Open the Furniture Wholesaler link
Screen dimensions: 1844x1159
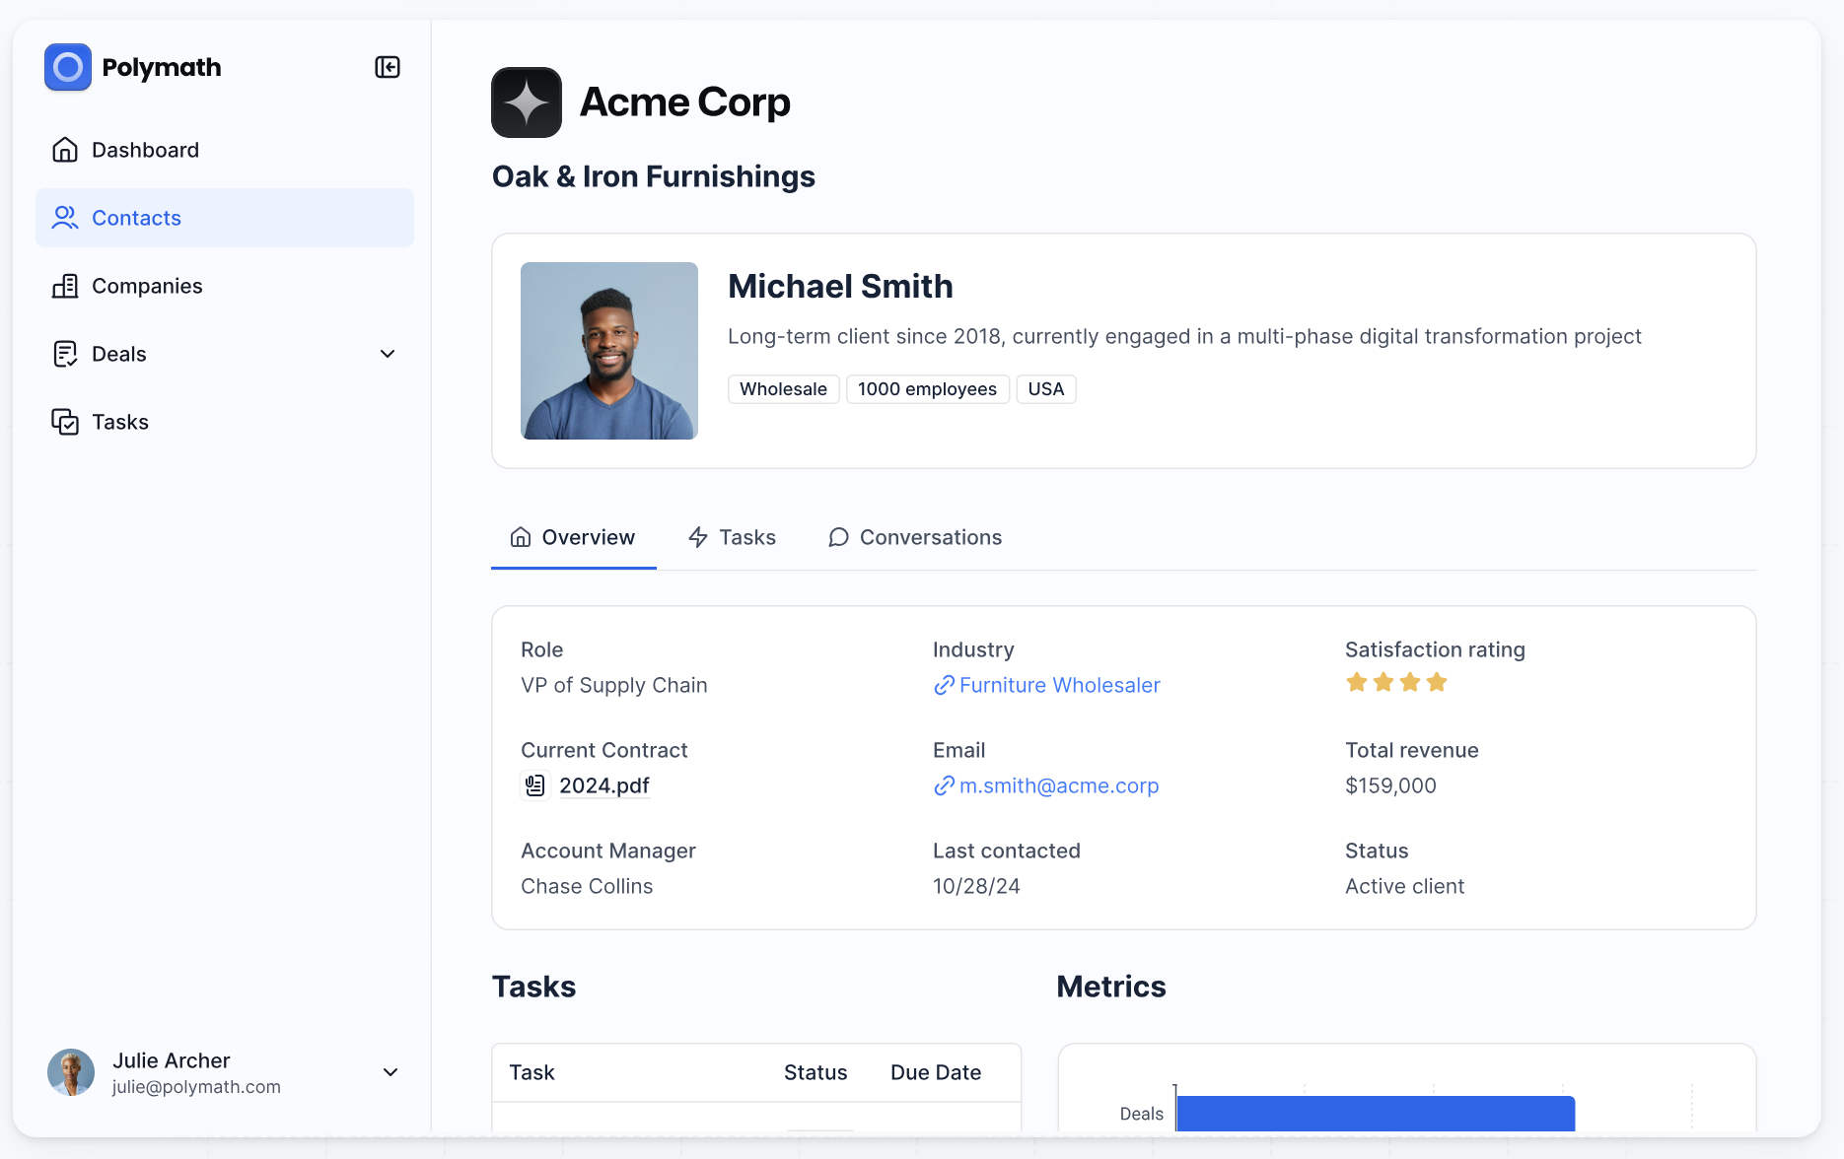1059,685
